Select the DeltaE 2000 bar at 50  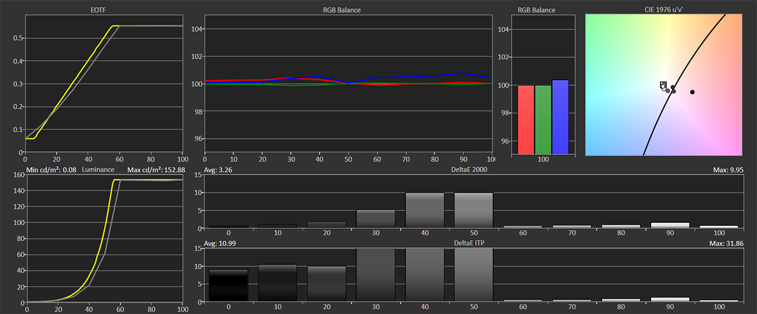pos(473,211)
